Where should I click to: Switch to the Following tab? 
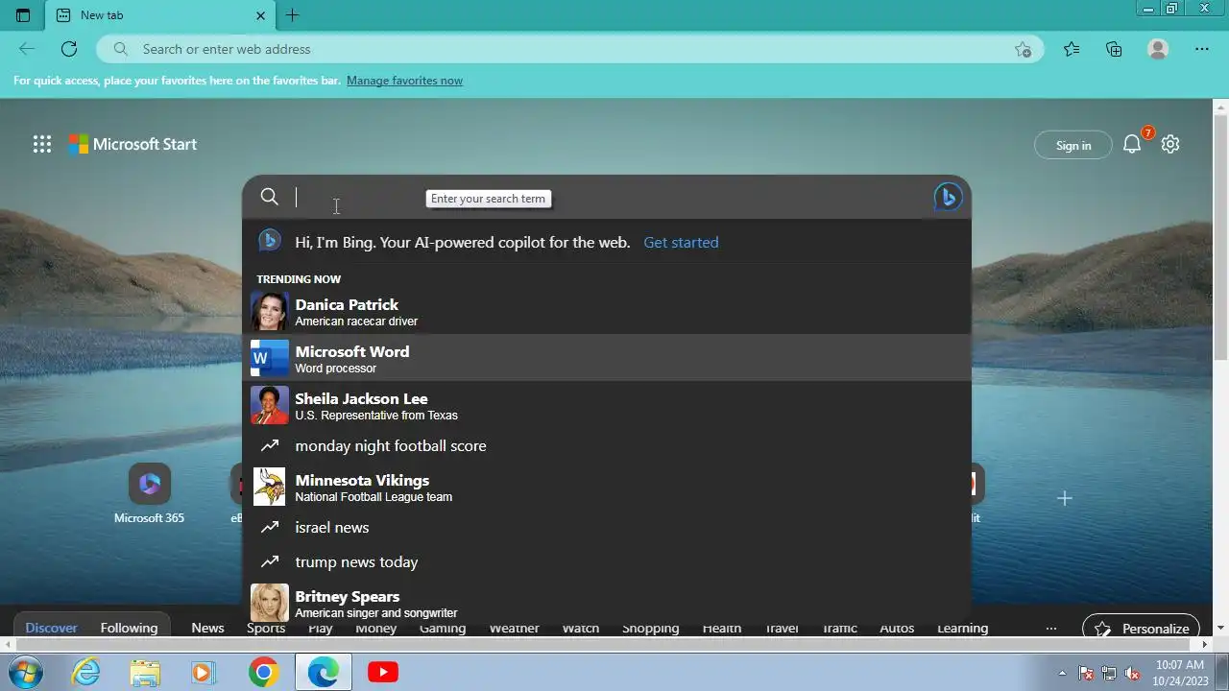[129, 629]
